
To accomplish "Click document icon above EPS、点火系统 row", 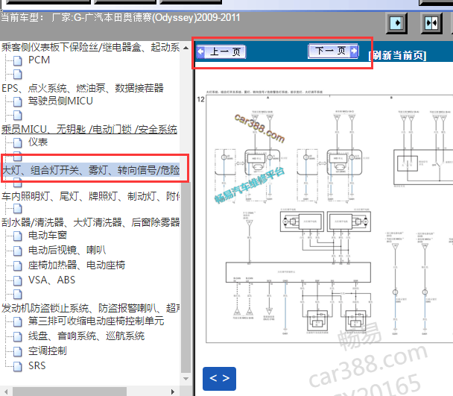I will coord(18,75).
